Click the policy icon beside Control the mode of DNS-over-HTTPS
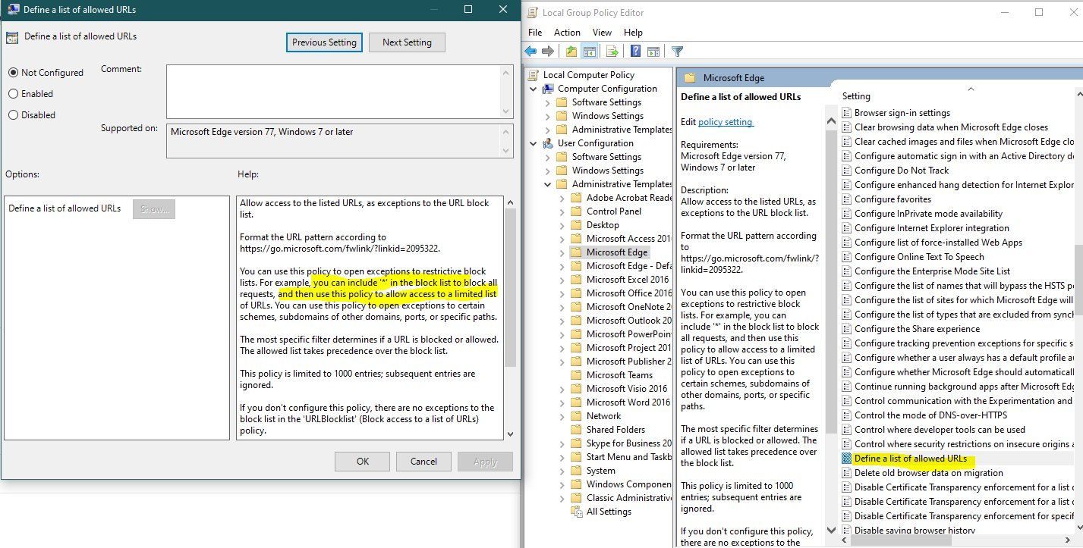This screenshot has height=548, width=1083. 847,415
